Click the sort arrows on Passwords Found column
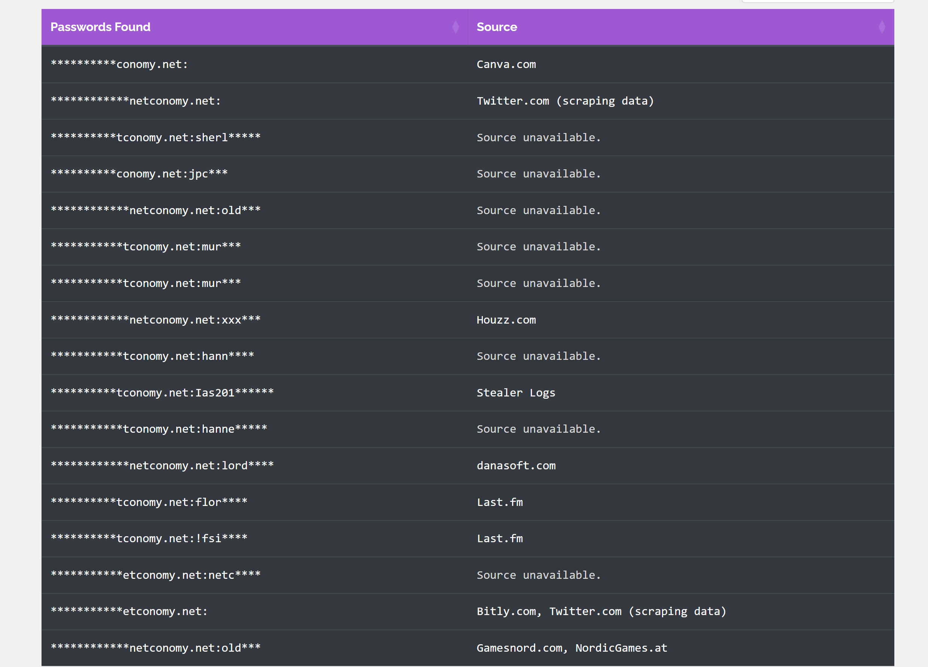The height and width of the screenshot is (667, 928). [456, 27]
